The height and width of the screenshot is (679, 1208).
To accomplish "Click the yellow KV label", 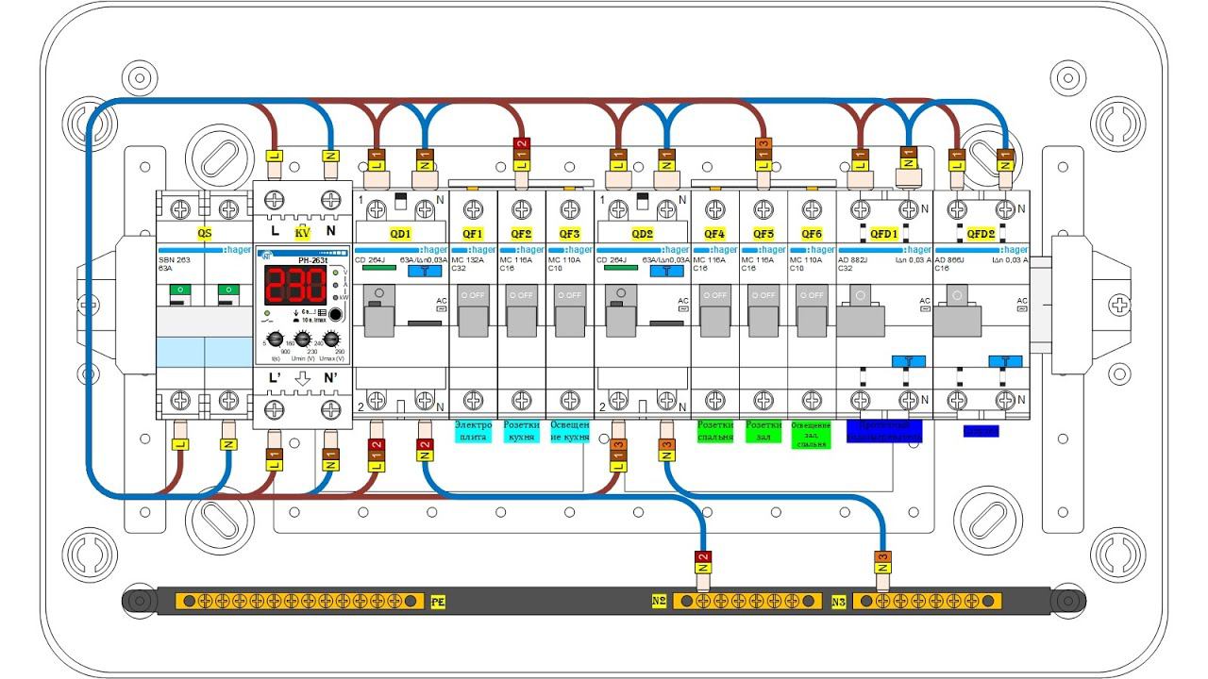I will point(302,231).
